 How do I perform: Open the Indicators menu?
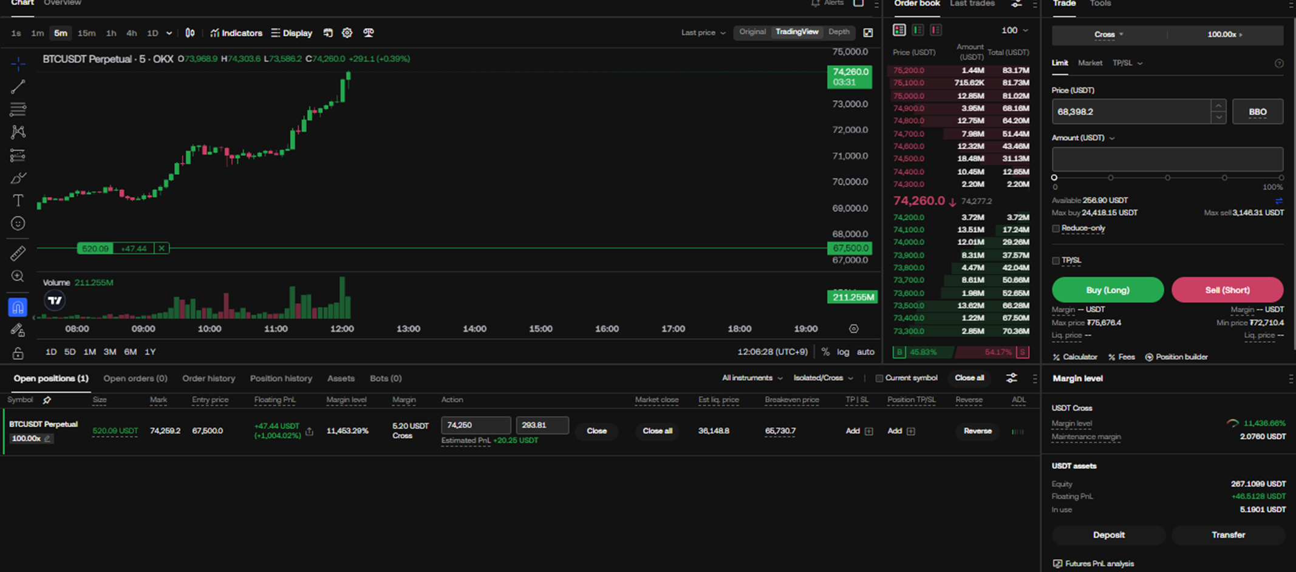236,33
